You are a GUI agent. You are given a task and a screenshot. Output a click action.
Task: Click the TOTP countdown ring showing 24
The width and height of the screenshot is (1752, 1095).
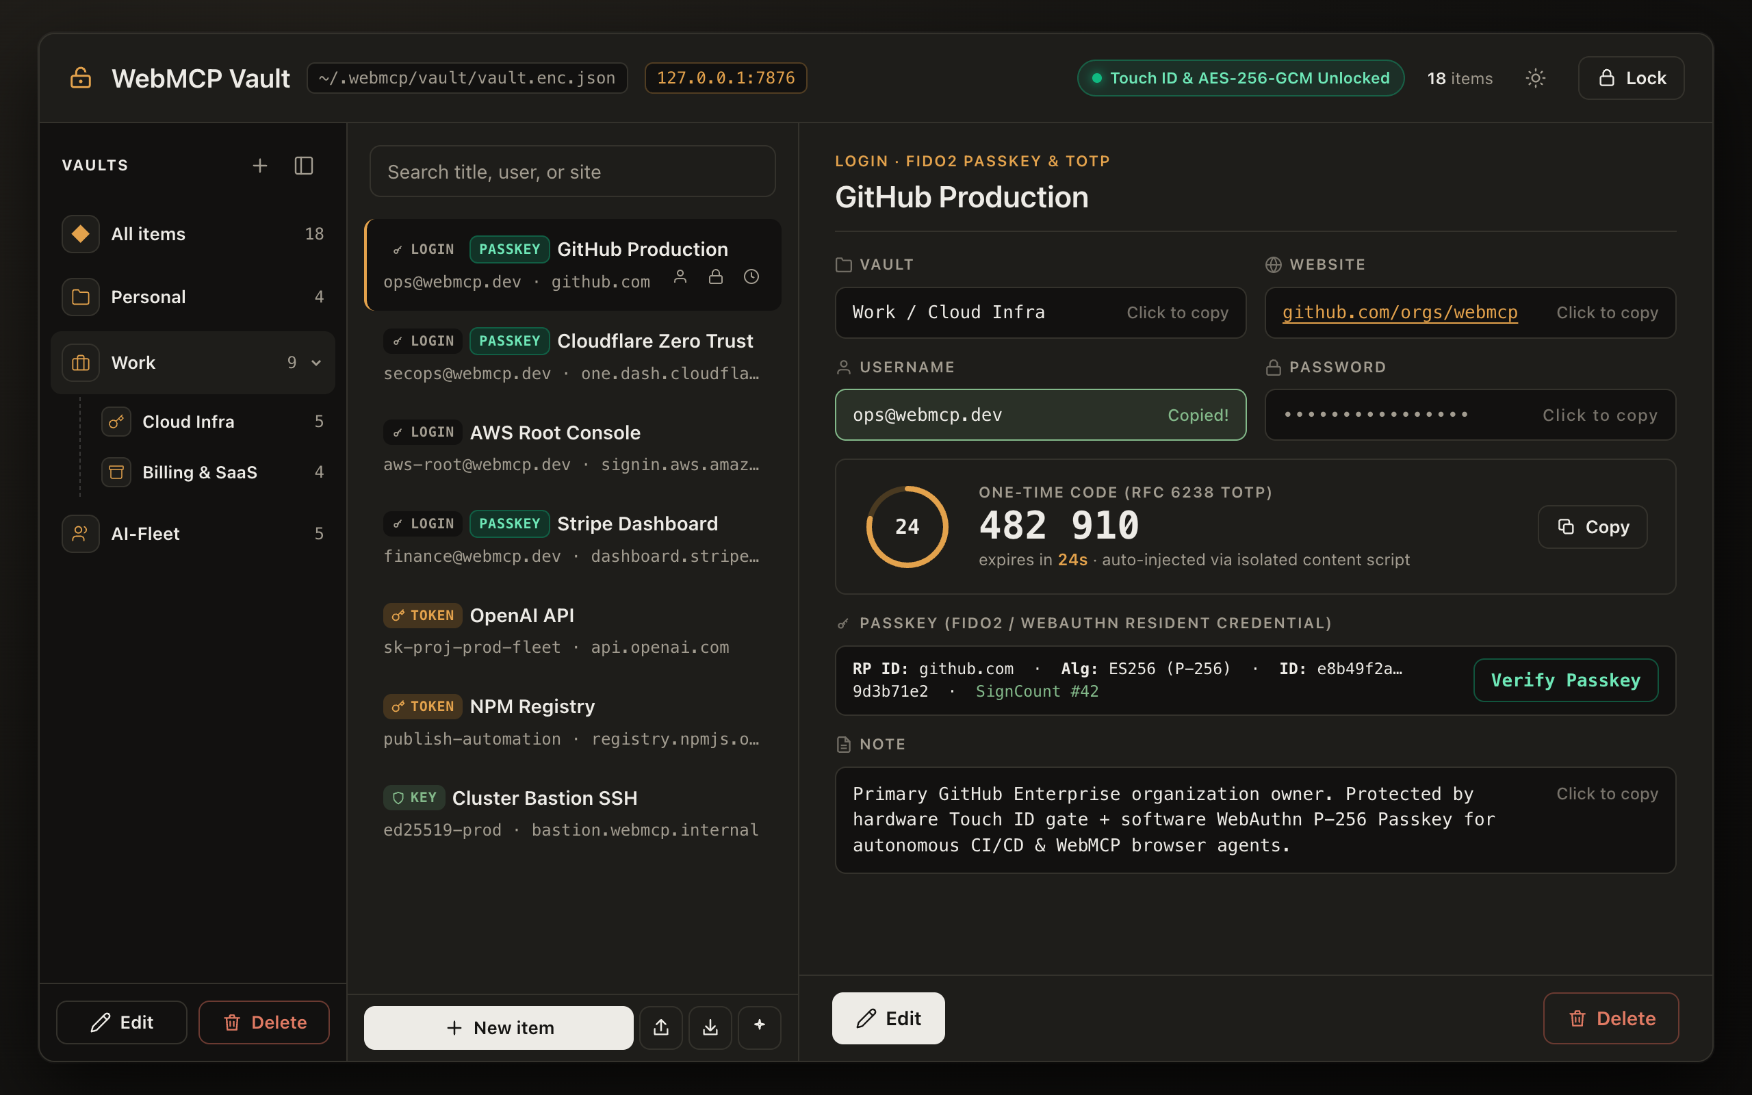[x=907, y=526]
